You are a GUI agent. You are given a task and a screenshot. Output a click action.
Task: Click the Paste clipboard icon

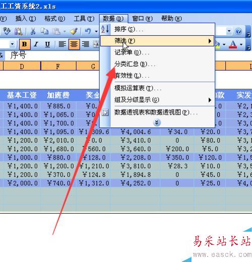pyautogui.click(x=56, y=31)
